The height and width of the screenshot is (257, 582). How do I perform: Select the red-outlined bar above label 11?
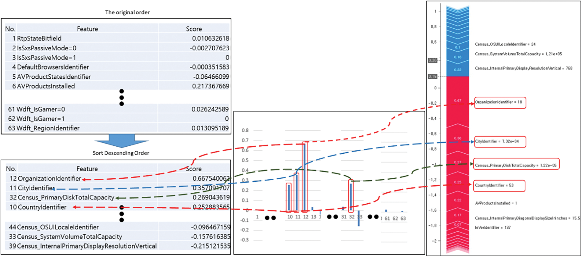coord(296,192)
